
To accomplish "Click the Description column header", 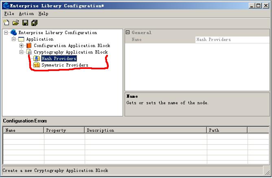I will pyautogui.click(x=145, y=131).
